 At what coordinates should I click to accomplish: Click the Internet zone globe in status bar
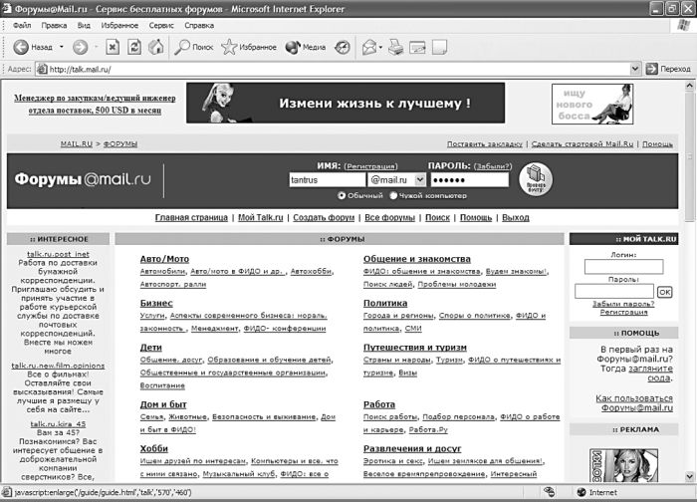[x=581, y=492]
